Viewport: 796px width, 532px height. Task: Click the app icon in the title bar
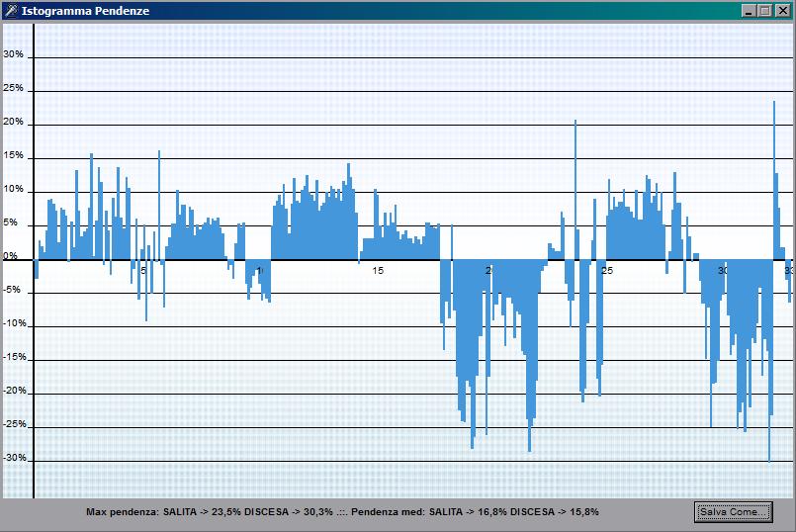10,10
